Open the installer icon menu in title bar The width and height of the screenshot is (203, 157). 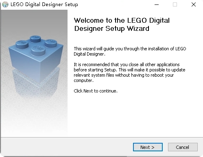click(x=5, y=4)
